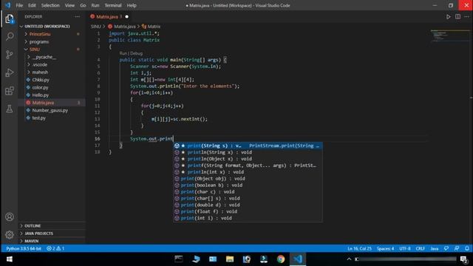
Task: Open Explorer views ellipsis menu
Action: pos(78,17)
